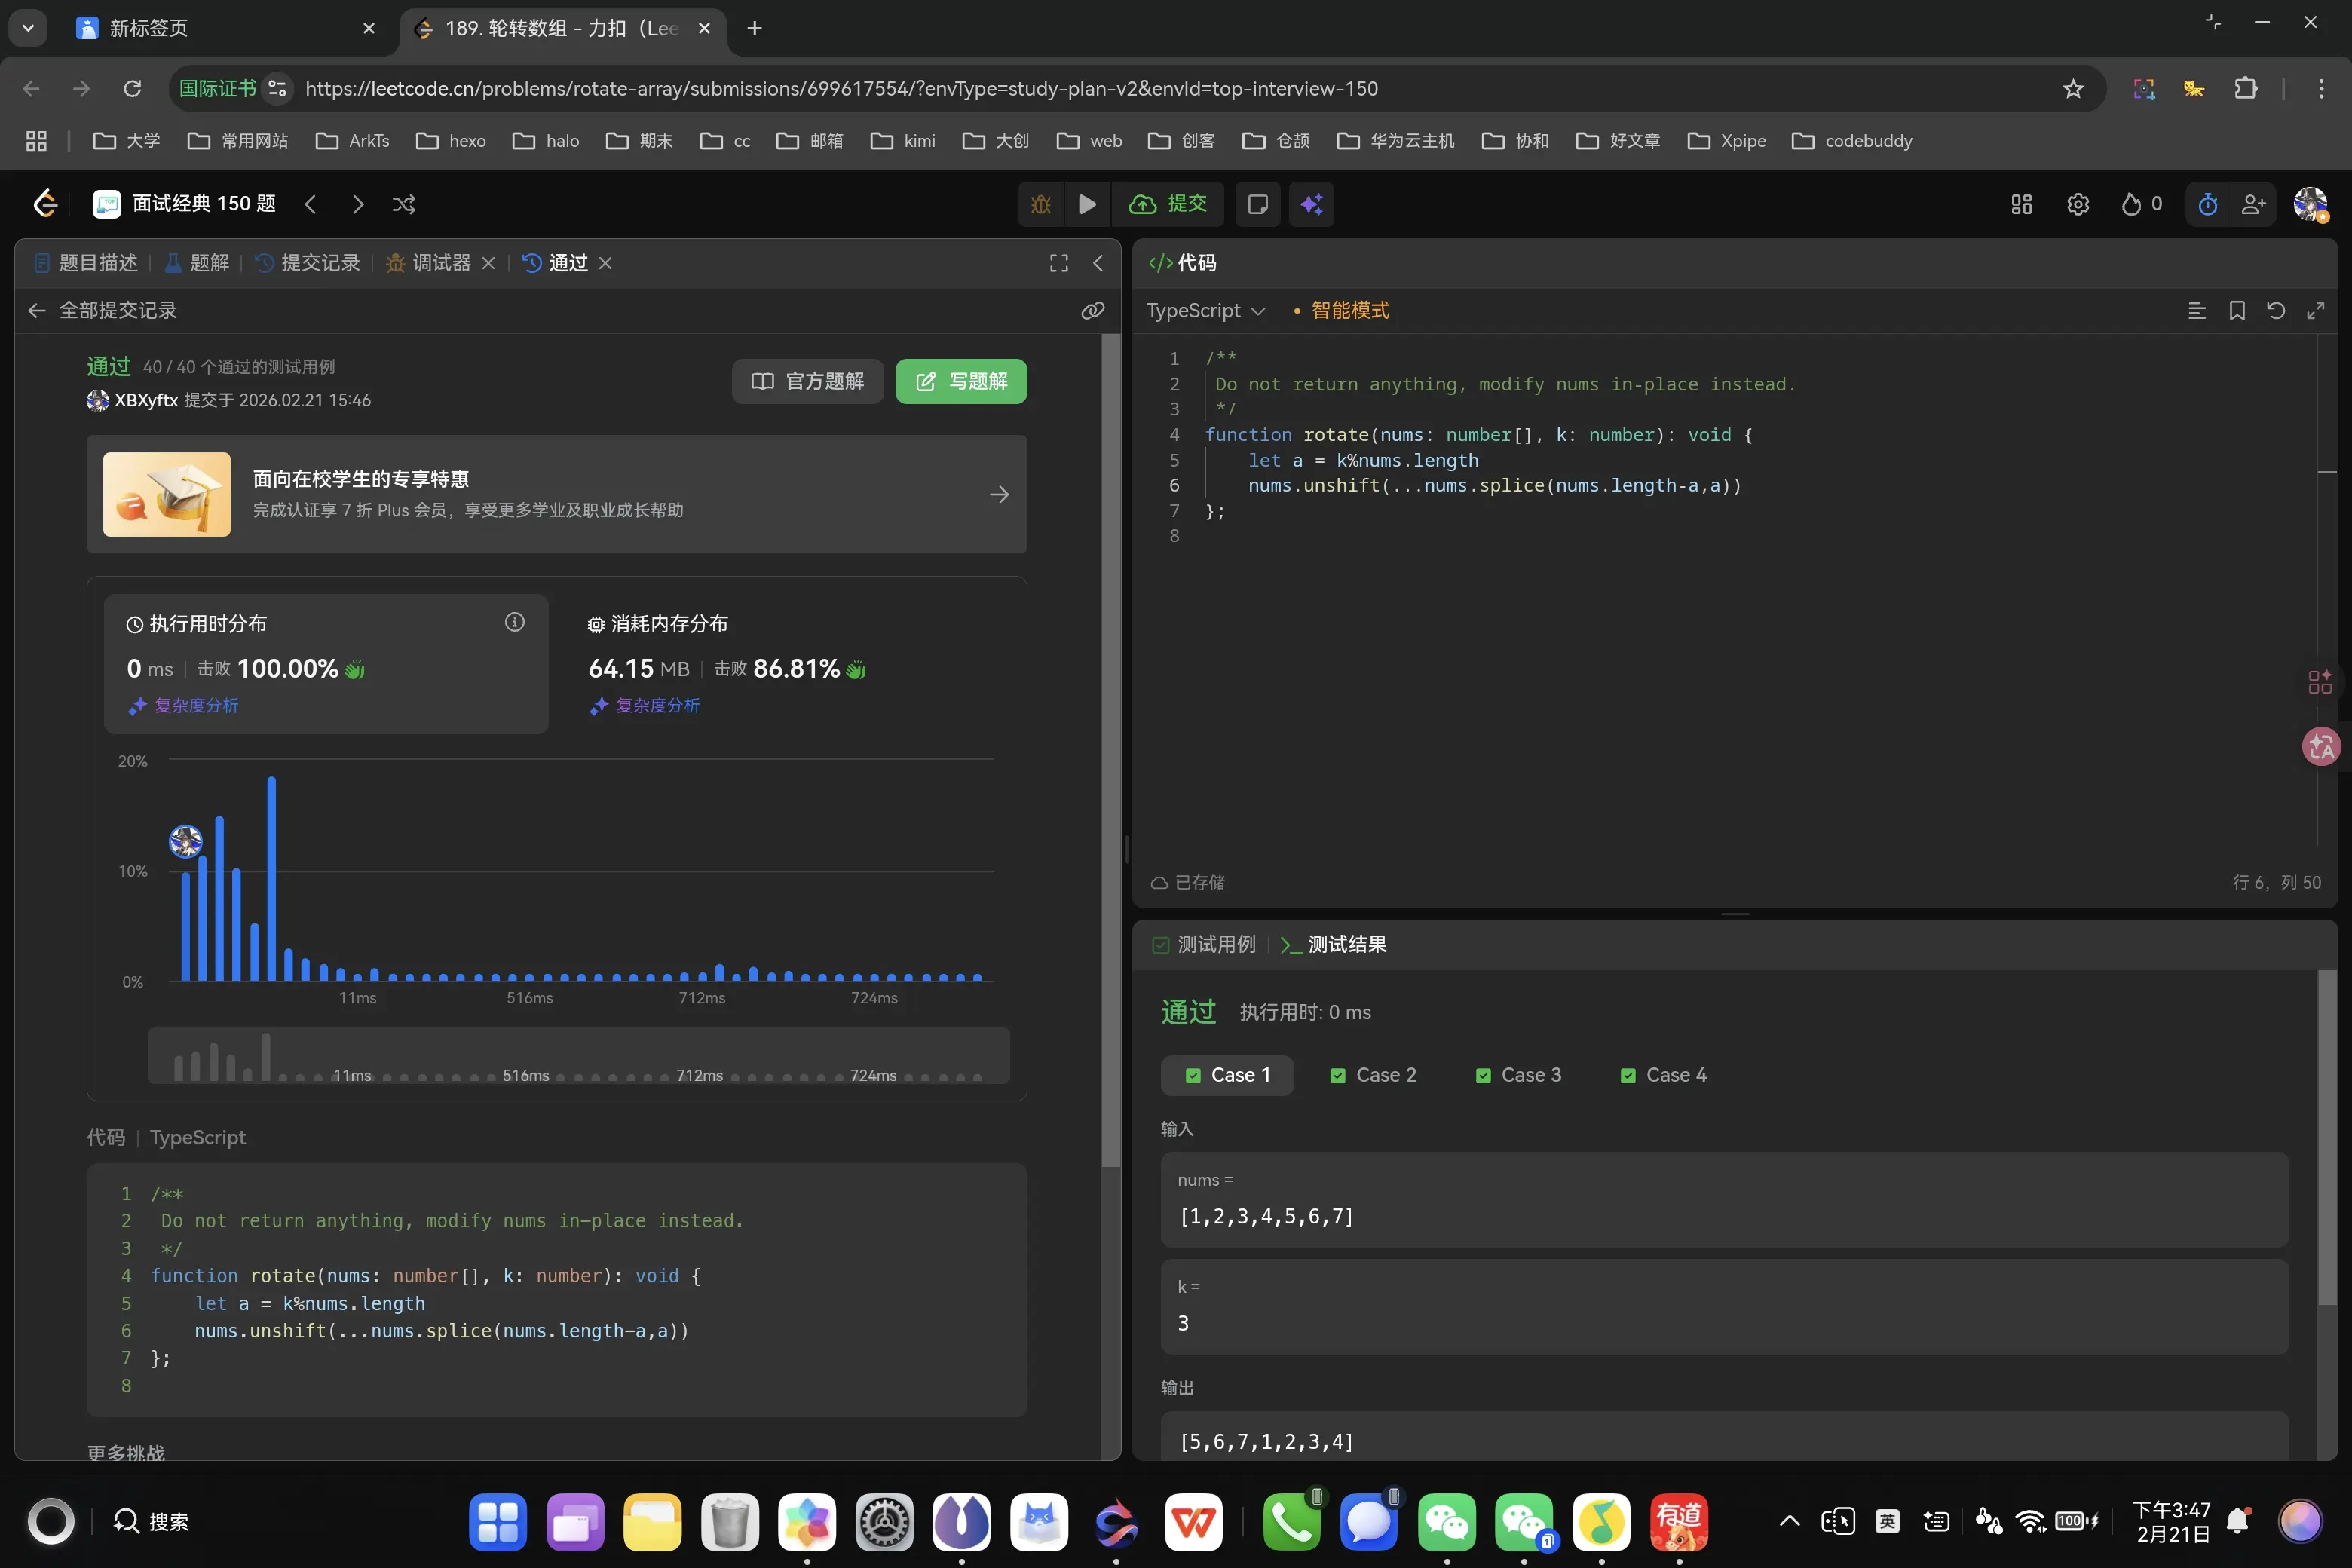Open the timer stopwatch icon
Screen dimensions: 2352x1568
coord(2207,204)
